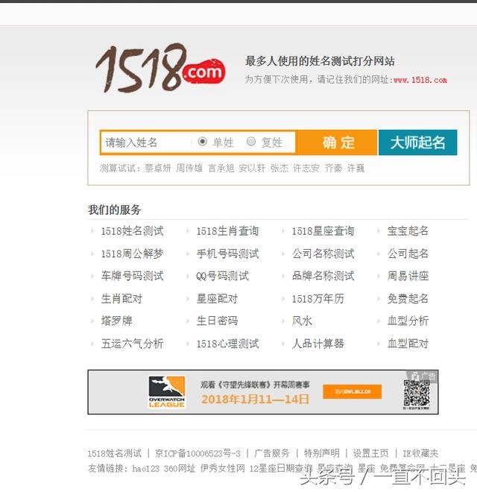
Task: Try the sample name 言承旭
Action: click(x=221, y=168)
